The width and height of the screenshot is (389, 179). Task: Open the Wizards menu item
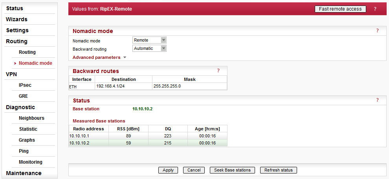17,19
